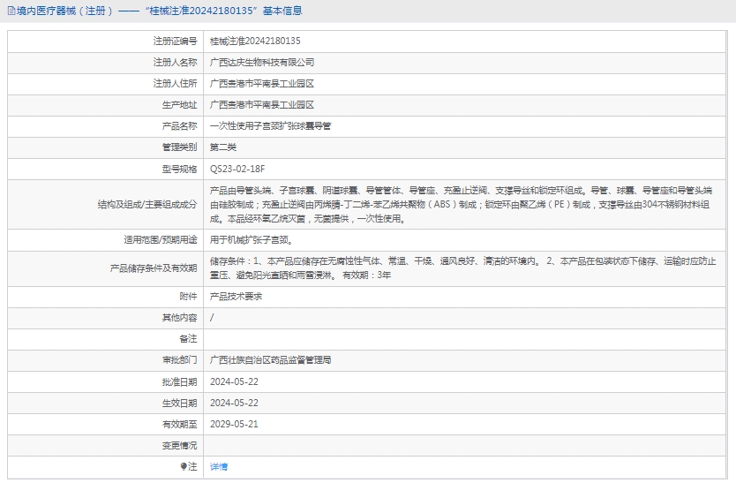Select the expiry date 2029-05-21
The image size is (736, 483).
234,424
